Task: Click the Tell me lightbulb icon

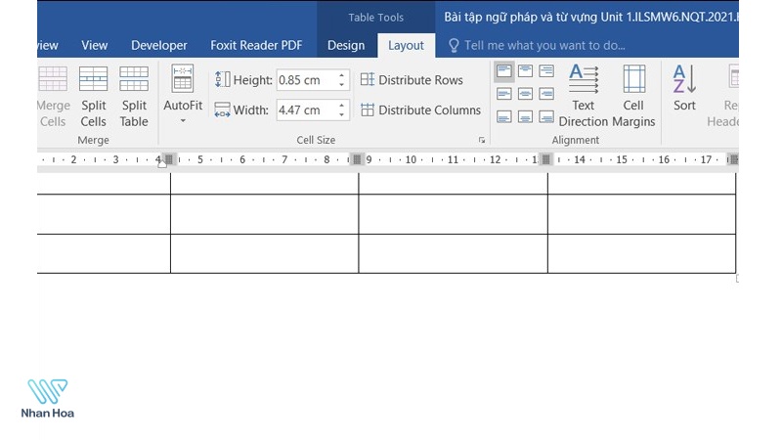Action: tap(454, 45)
